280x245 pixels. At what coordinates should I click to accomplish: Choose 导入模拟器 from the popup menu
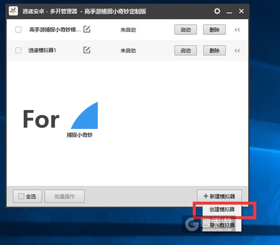(x=222, y=225)
